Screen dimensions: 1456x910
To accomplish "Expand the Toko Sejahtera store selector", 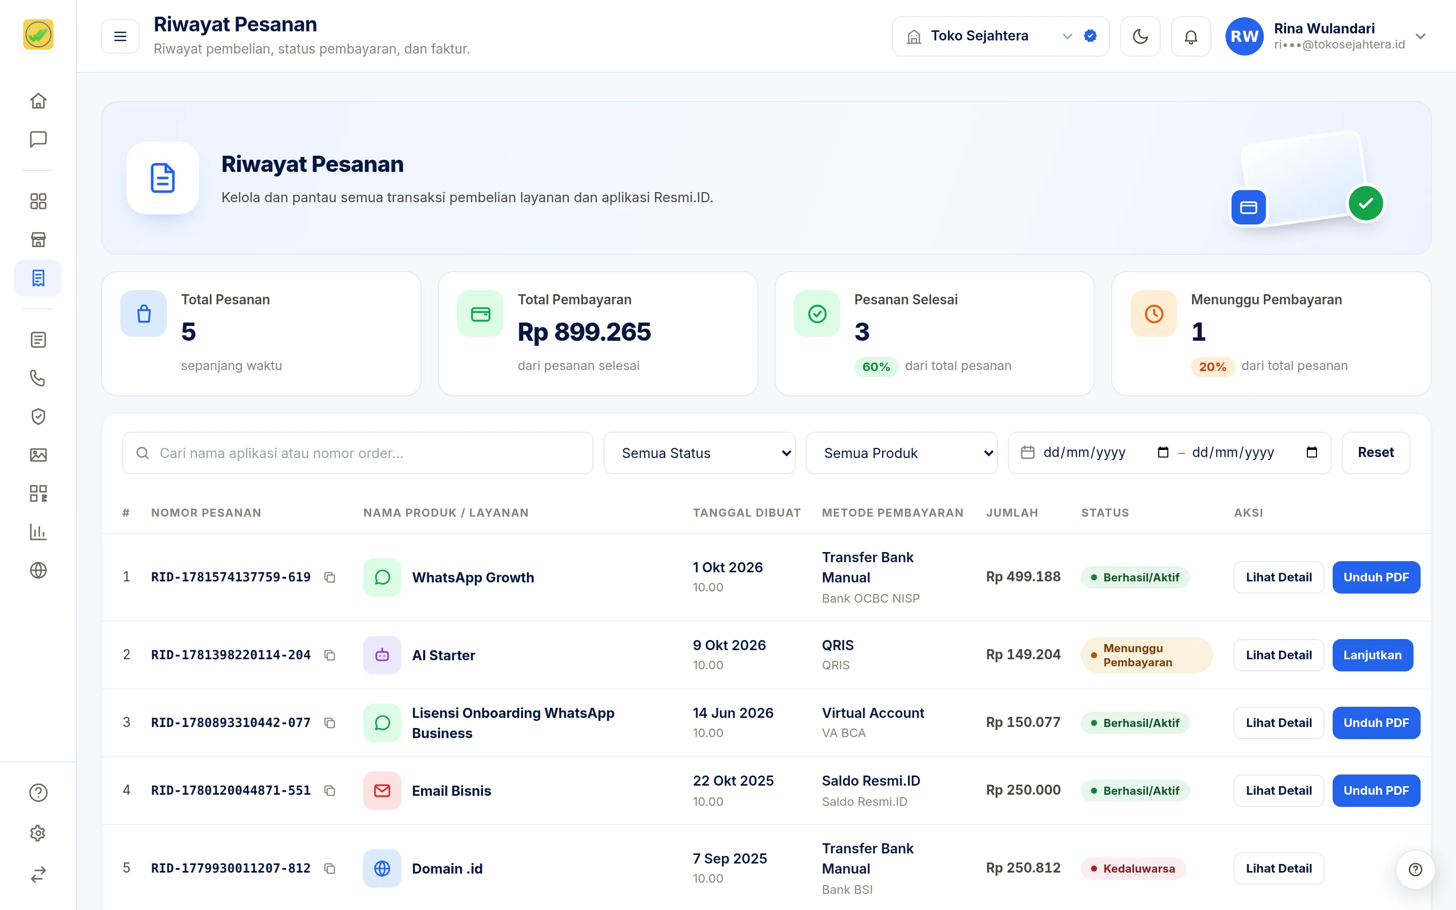I will pyautogui.click(x=1000, y=37).
